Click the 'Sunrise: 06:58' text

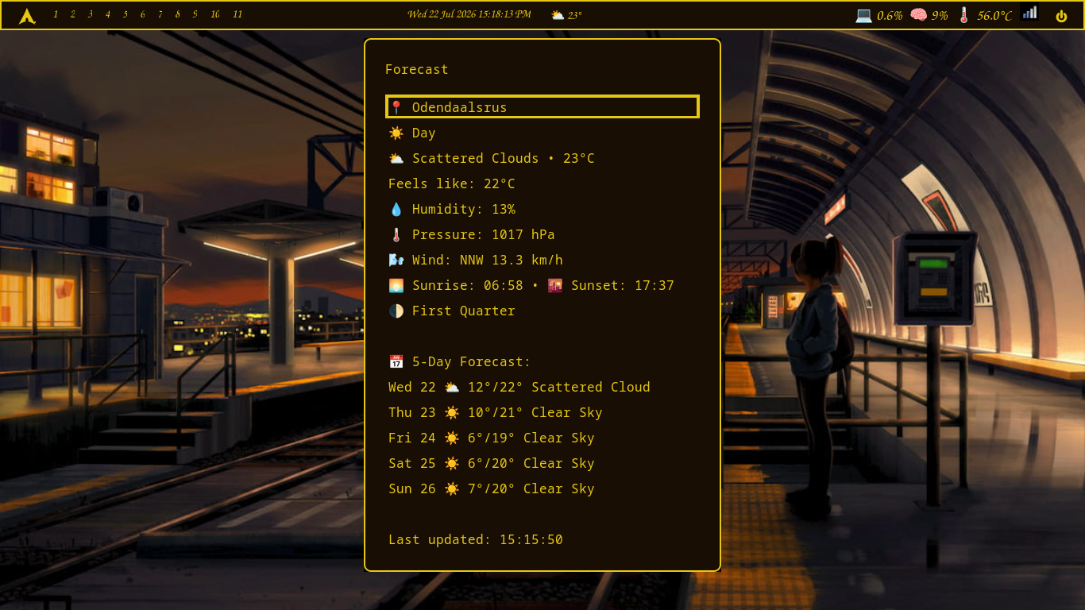coord(468,285)
